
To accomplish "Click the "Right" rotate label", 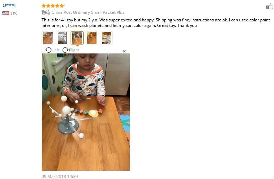I will (74, 50).
